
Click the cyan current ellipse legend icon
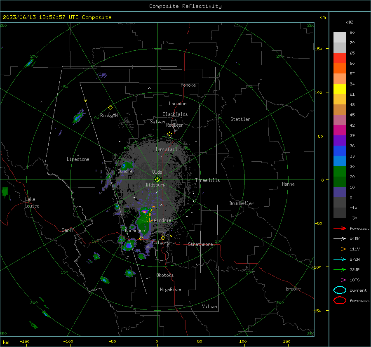340,290
